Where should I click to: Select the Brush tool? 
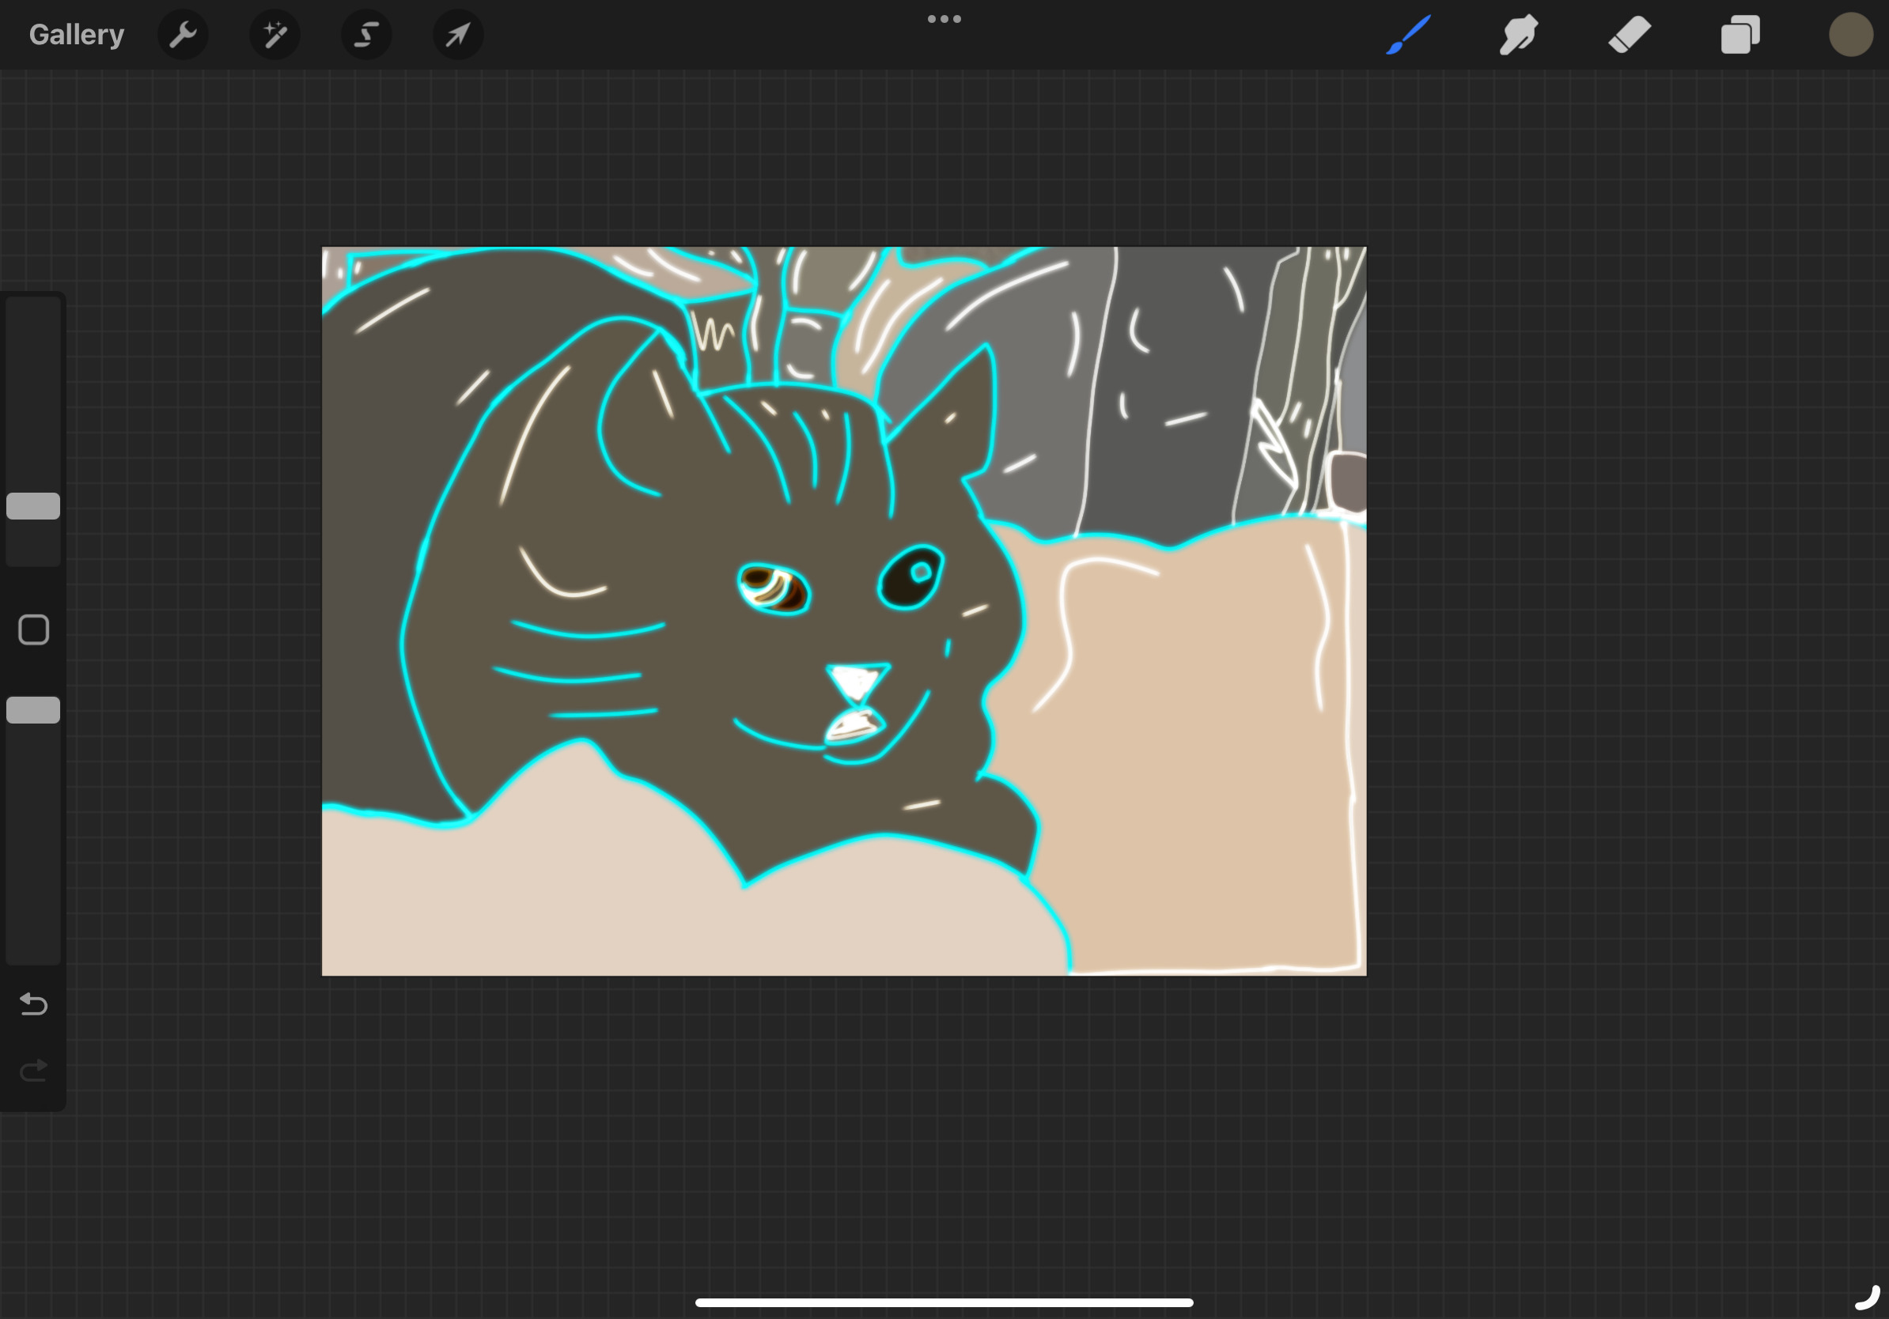tap(1409, 35)
